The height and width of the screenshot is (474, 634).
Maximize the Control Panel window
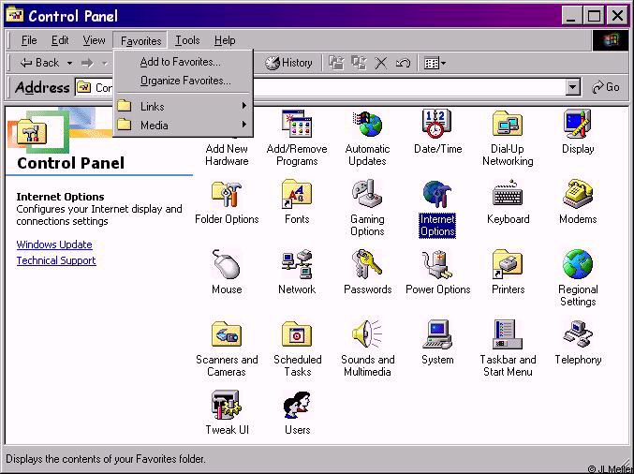[594, 16]
